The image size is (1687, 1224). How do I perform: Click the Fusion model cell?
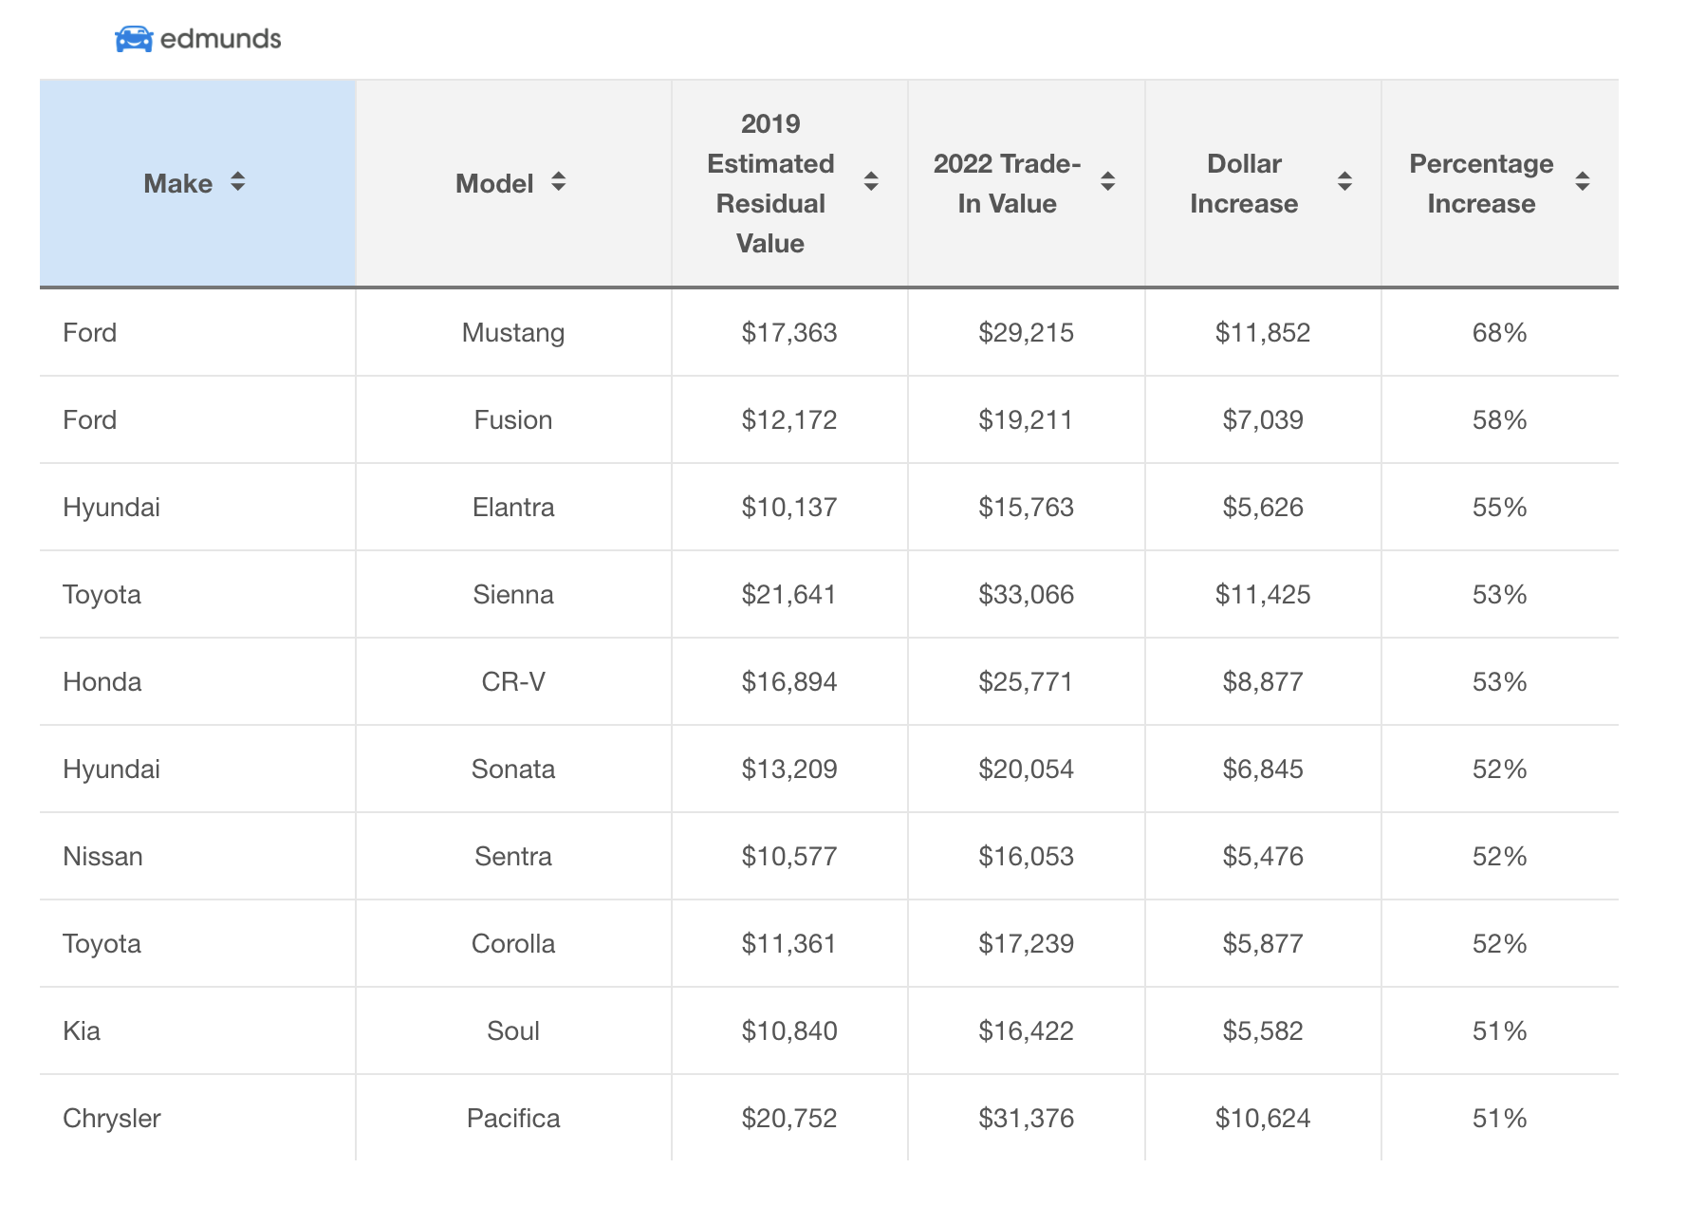pos(512,420)
